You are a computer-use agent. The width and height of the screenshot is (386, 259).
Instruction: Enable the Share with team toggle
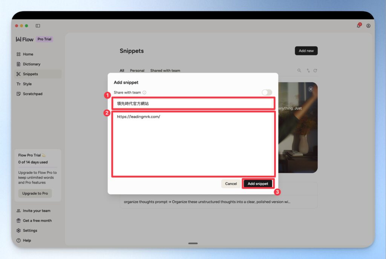coord(267,92)
